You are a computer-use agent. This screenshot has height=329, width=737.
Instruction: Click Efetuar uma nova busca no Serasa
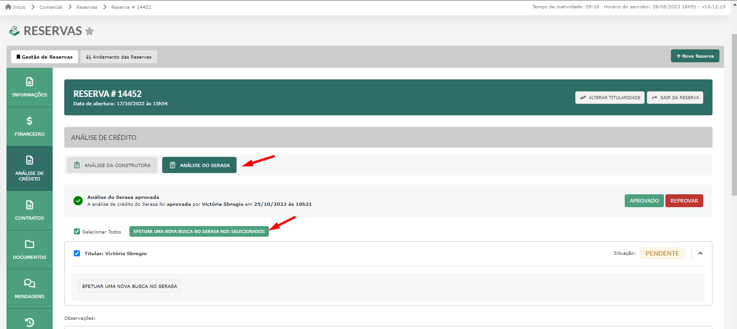[129, 286]
